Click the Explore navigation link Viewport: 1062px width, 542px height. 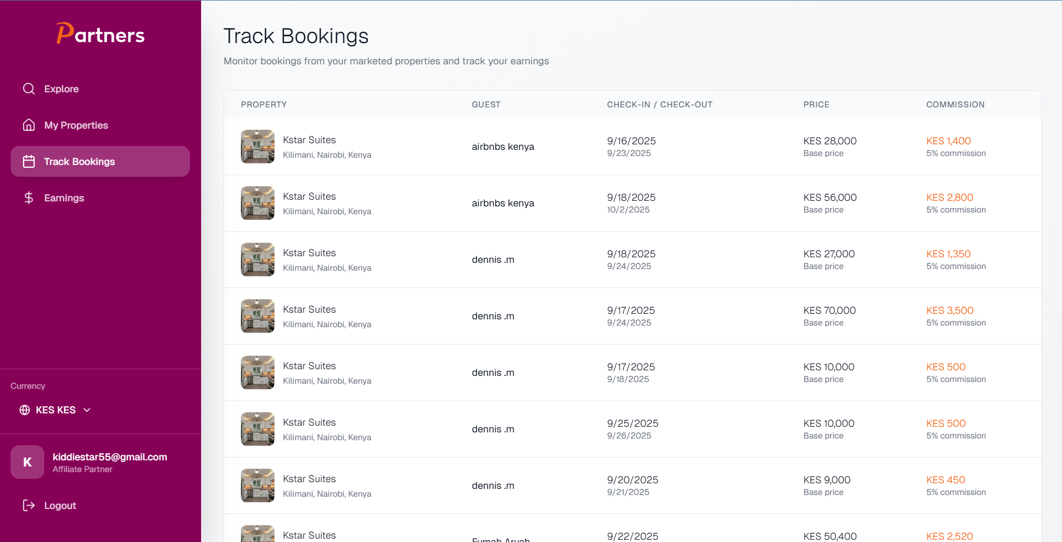[61, 88]
